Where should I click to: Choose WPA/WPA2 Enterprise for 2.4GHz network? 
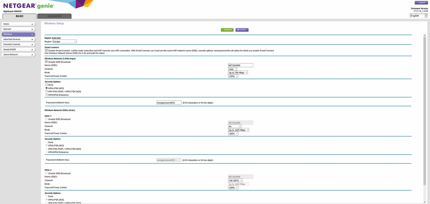point(46,95)
